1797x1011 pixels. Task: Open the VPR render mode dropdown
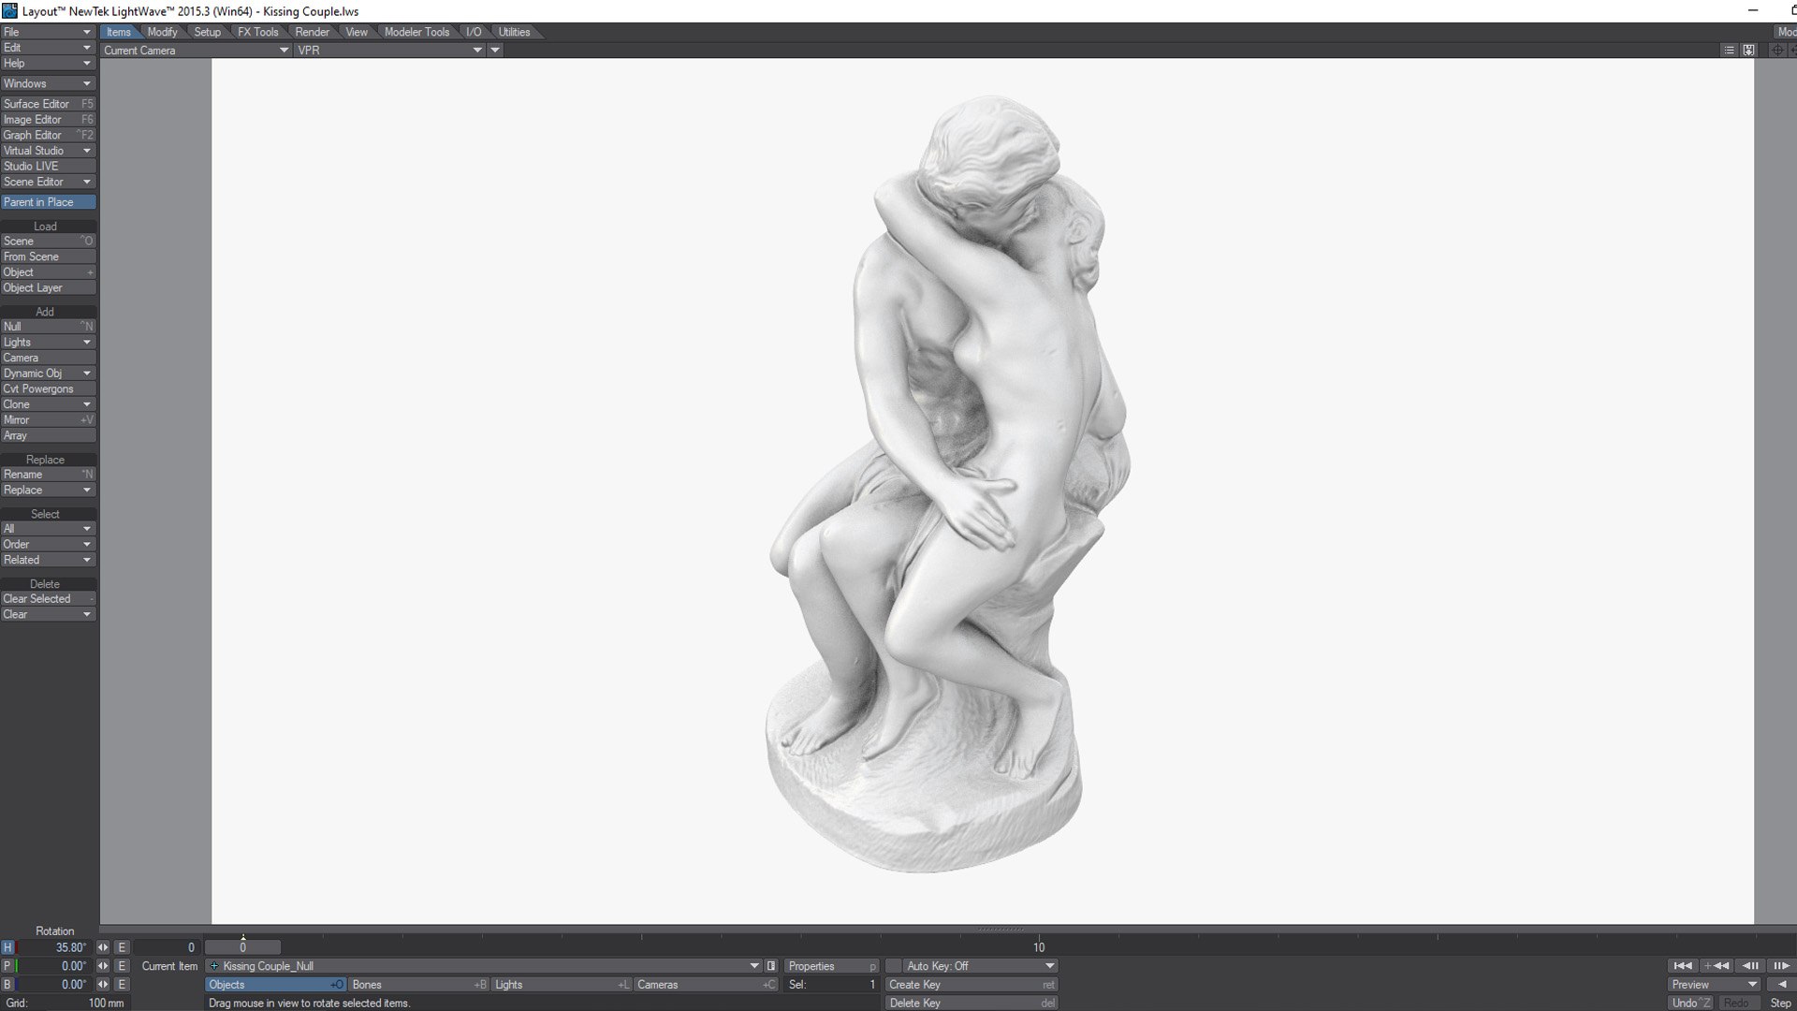click(389, 51)
